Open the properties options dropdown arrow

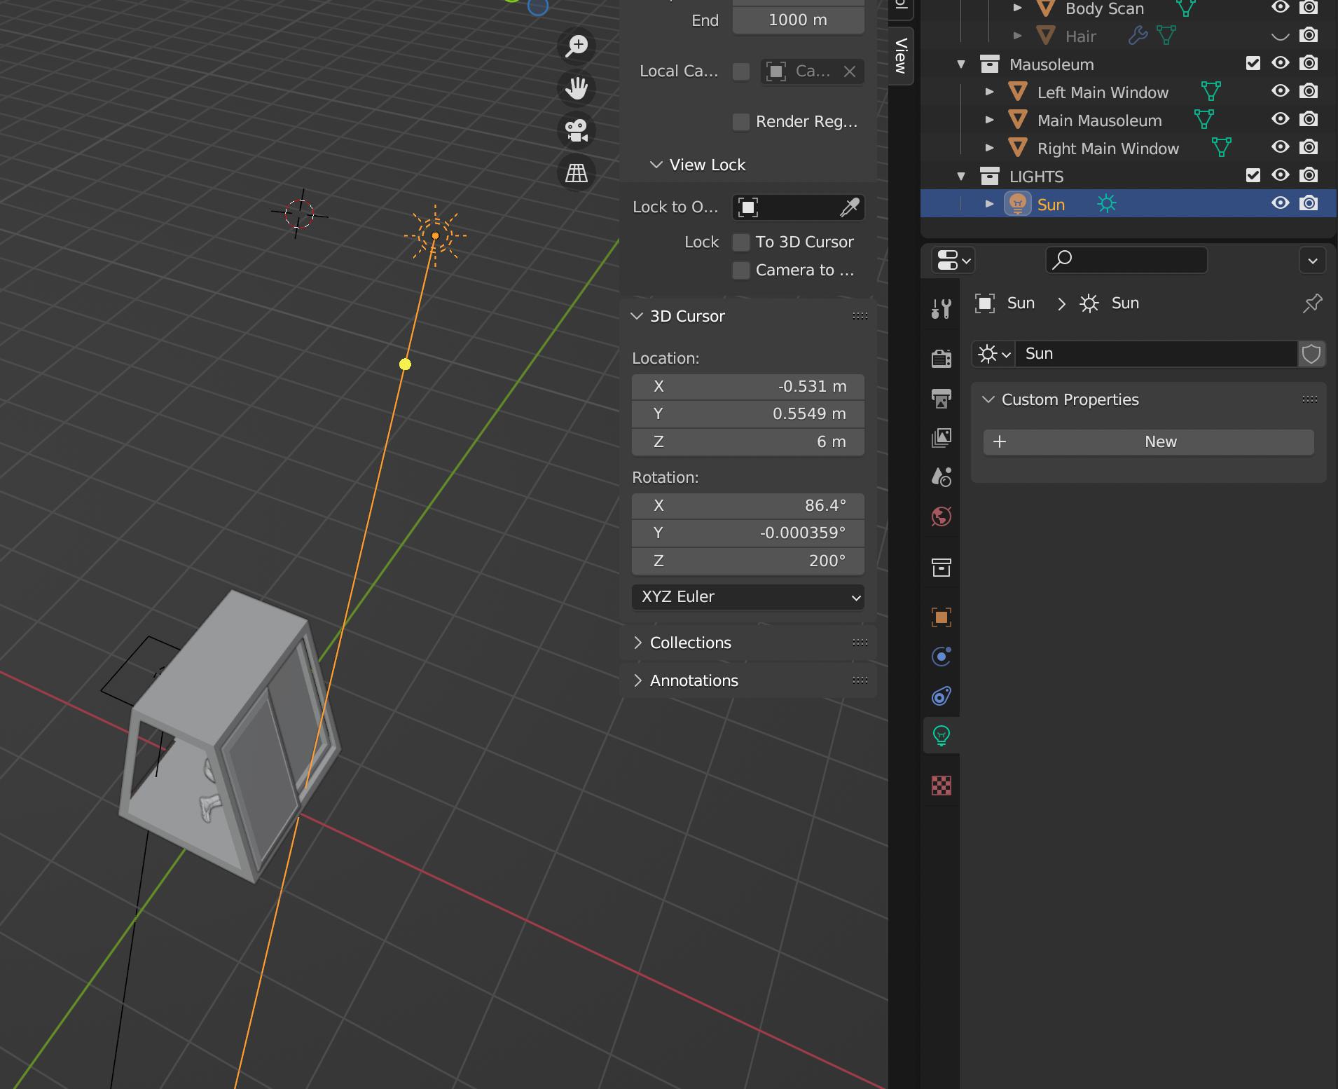(1312, 261)
